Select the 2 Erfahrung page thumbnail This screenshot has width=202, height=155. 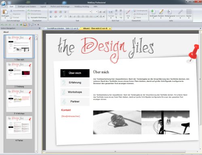(19, 74)
